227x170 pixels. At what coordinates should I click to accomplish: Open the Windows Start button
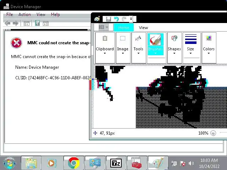(x=9, y=163)
